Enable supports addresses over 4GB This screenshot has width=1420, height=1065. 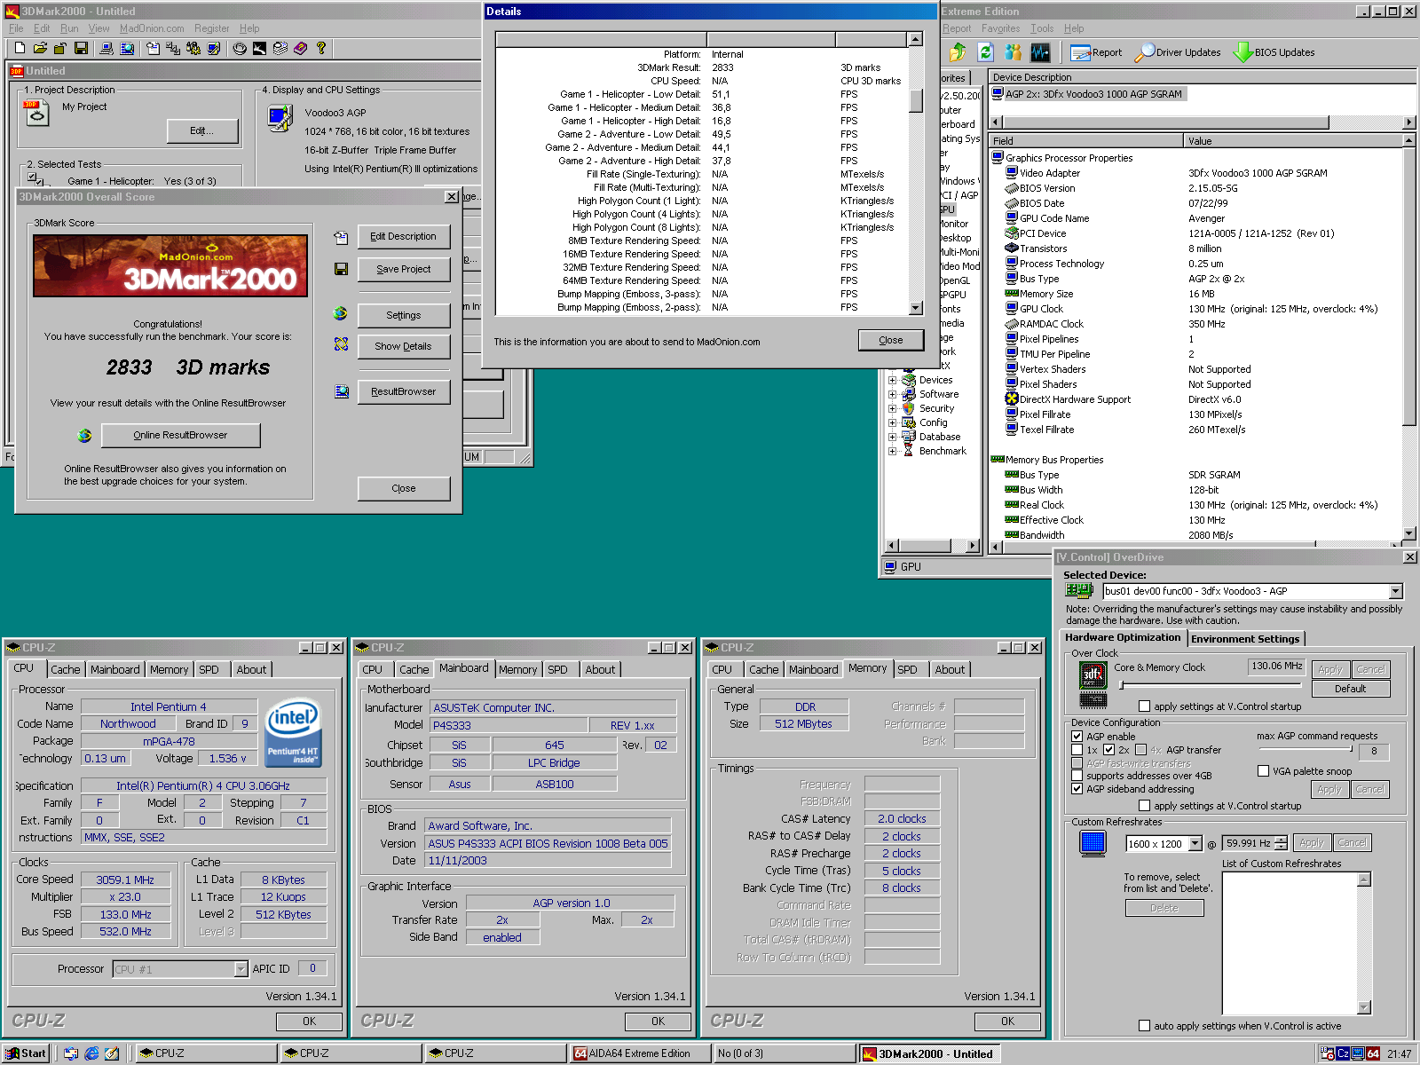tap(1077, 776)
